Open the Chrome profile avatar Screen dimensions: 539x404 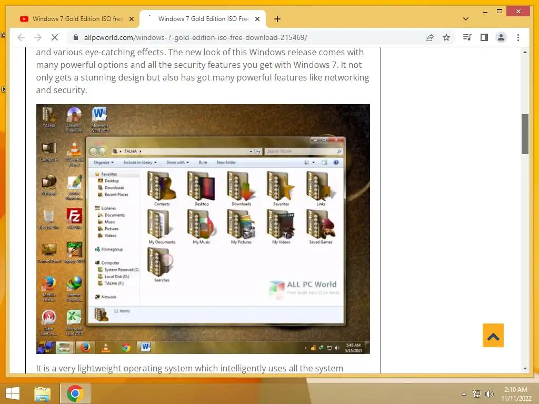(501, 37)
